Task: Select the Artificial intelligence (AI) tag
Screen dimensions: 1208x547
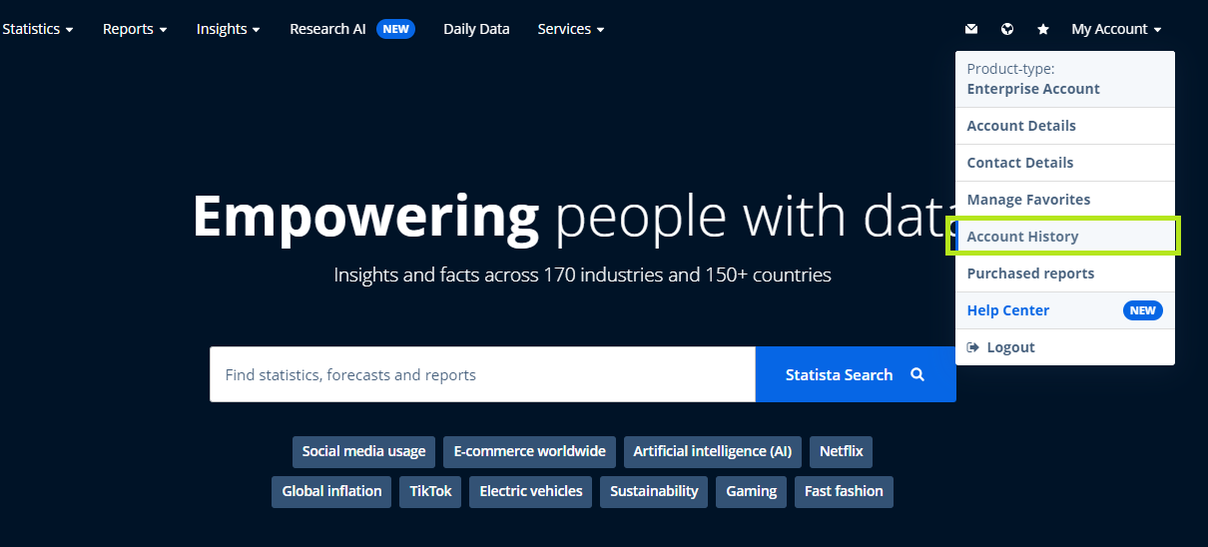Action: (x=712, y=451)
